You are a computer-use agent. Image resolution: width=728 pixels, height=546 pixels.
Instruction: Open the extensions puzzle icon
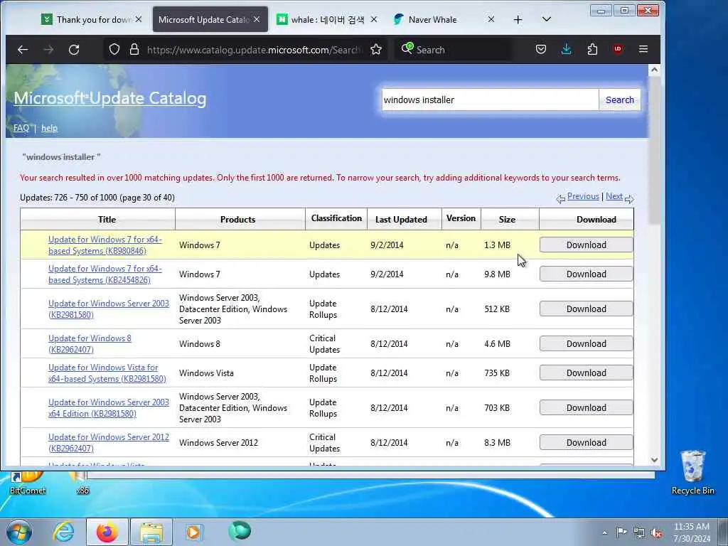592,49
